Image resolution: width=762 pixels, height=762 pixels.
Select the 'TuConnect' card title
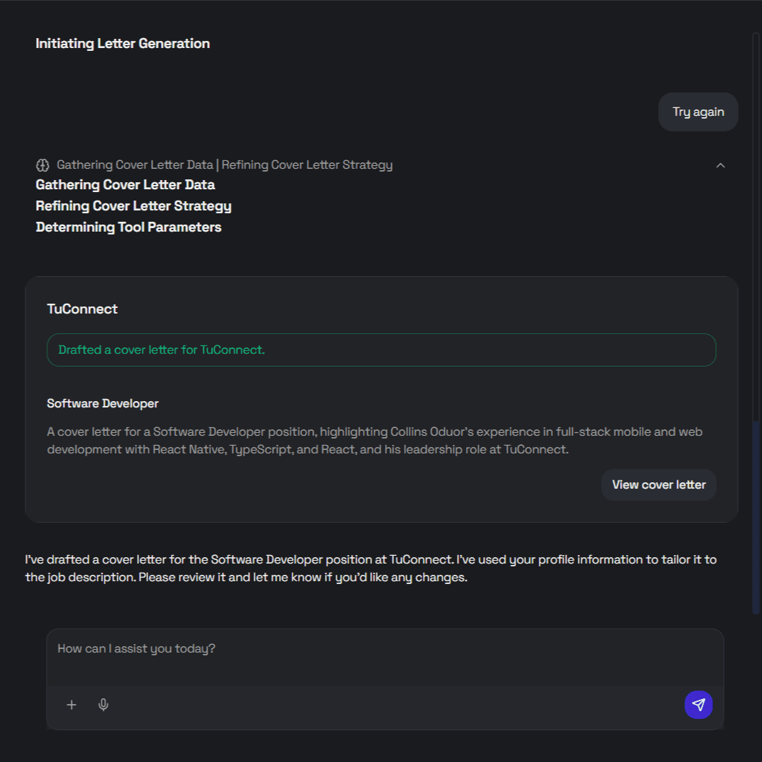(82, 309)
